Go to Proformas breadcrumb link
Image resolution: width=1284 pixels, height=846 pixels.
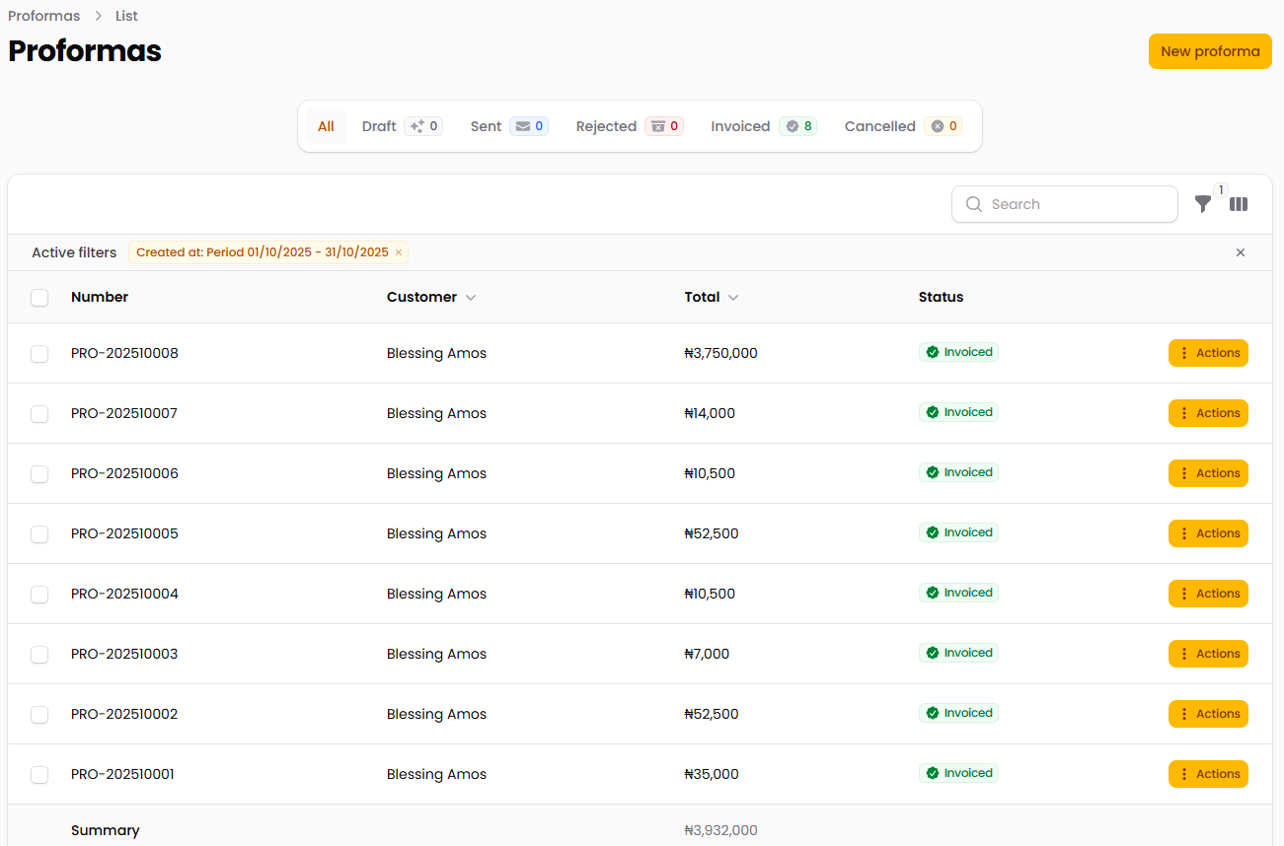click(44, 16)
